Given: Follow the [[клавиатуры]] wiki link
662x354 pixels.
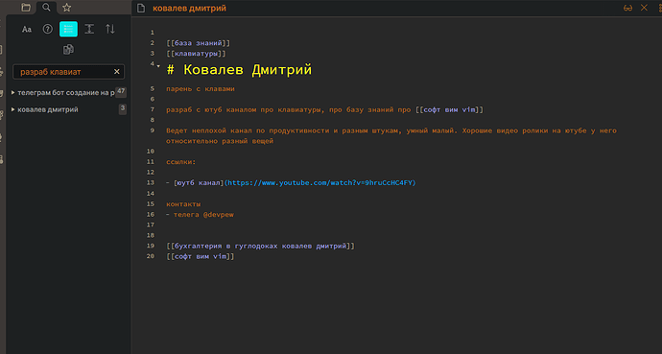Looking at the screenshot, I should [197, 54].
